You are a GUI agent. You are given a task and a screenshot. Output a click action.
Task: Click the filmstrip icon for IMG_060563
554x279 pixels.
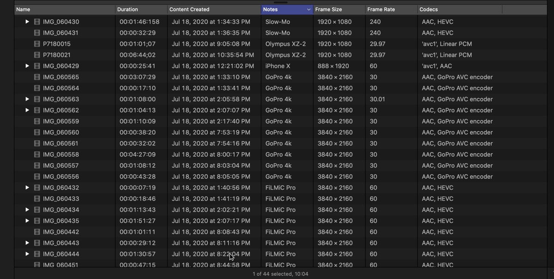(37, 99)
